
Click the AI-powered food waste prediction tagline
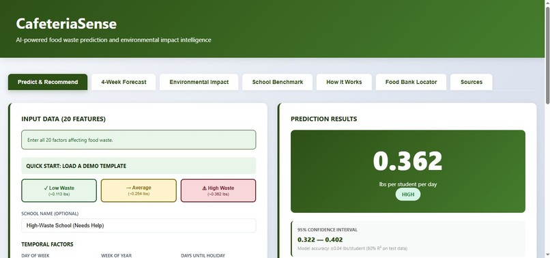click(114, 40)
